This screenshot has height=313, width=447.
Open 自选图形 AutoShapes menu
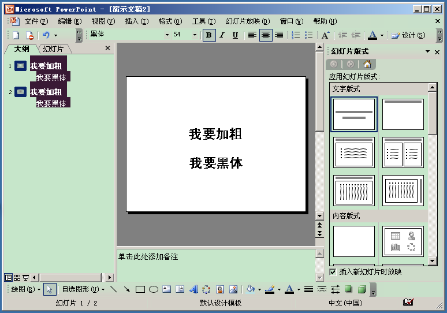(x=83, y=290)
